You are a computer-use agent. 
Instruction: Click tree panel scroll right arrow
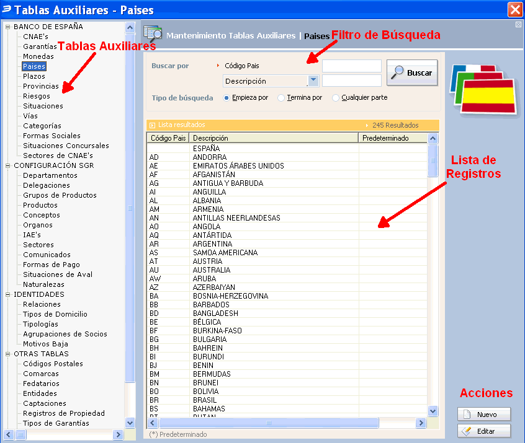[x=118, y=435]
